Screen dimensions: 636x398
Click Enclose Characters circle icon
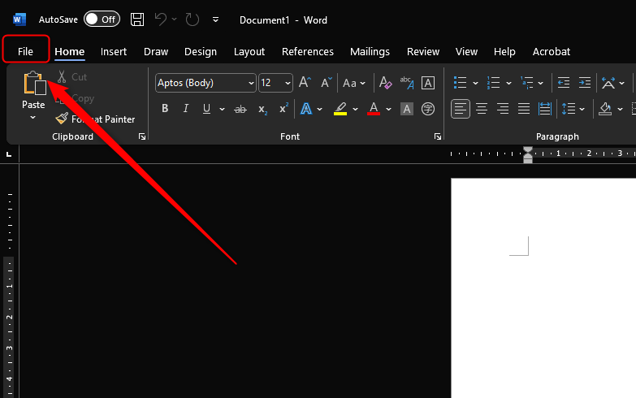tap(428, 109)
